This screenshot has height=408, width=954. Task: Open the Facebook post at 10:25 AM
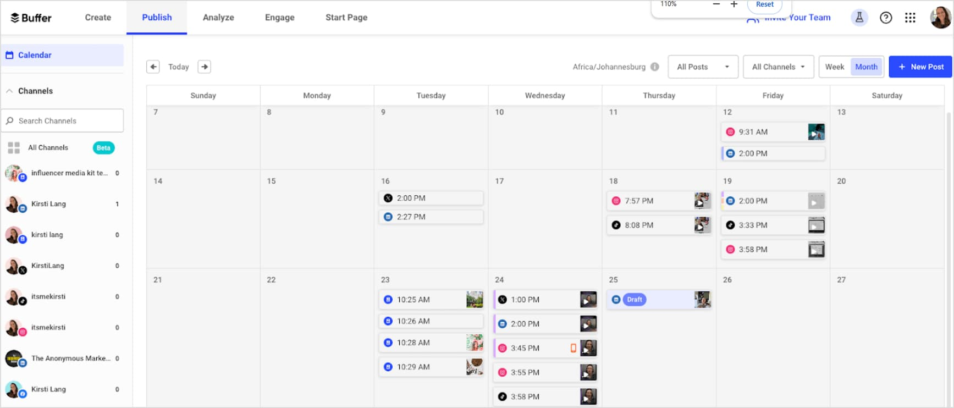point(431,300)
